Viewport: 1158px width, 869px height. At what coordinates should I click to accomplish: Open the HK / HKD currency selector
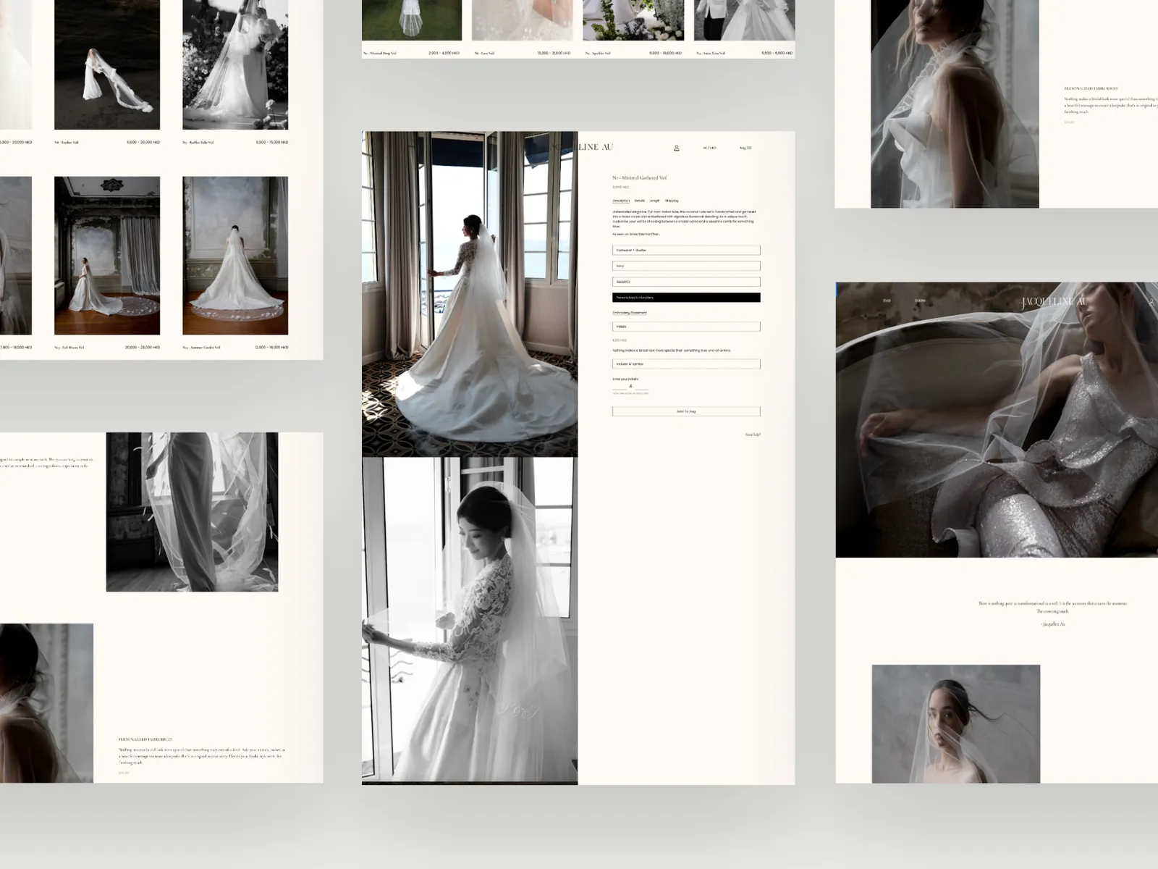[x=709, y=148]
